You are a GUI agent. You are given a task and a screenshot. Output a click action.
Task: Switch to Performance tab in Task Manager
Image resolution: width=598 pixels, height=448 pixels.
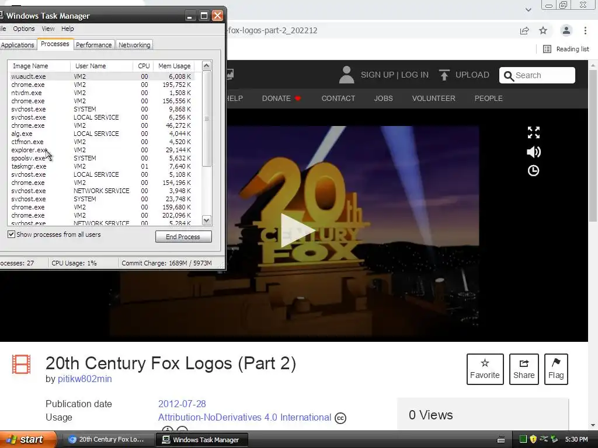click(x=94, y=44)
